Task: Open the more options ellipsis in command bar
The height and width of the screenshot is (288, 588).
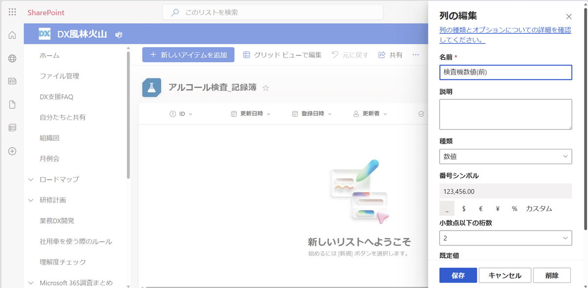Action: point(416,55)
